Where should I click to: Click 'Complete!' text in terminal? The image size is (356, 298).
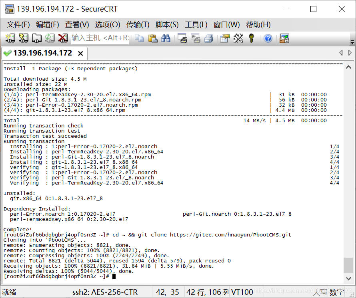18,230
